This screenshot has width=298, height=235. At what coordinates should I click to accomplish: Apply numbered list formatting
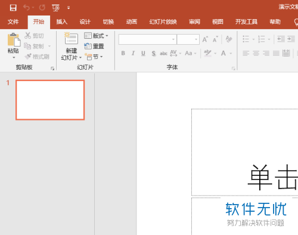point(262,39)
